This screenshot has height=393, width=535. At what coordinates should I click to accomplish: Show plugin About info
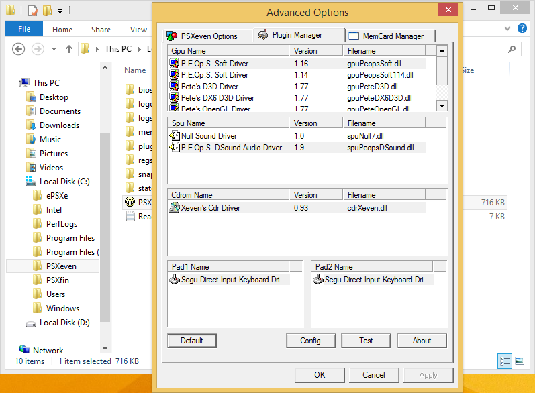coord(422,341)
